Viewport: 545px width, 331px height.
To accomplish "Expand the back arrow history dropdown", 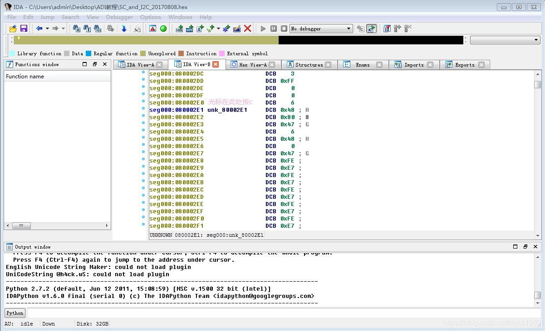I will tap(47, 29).
